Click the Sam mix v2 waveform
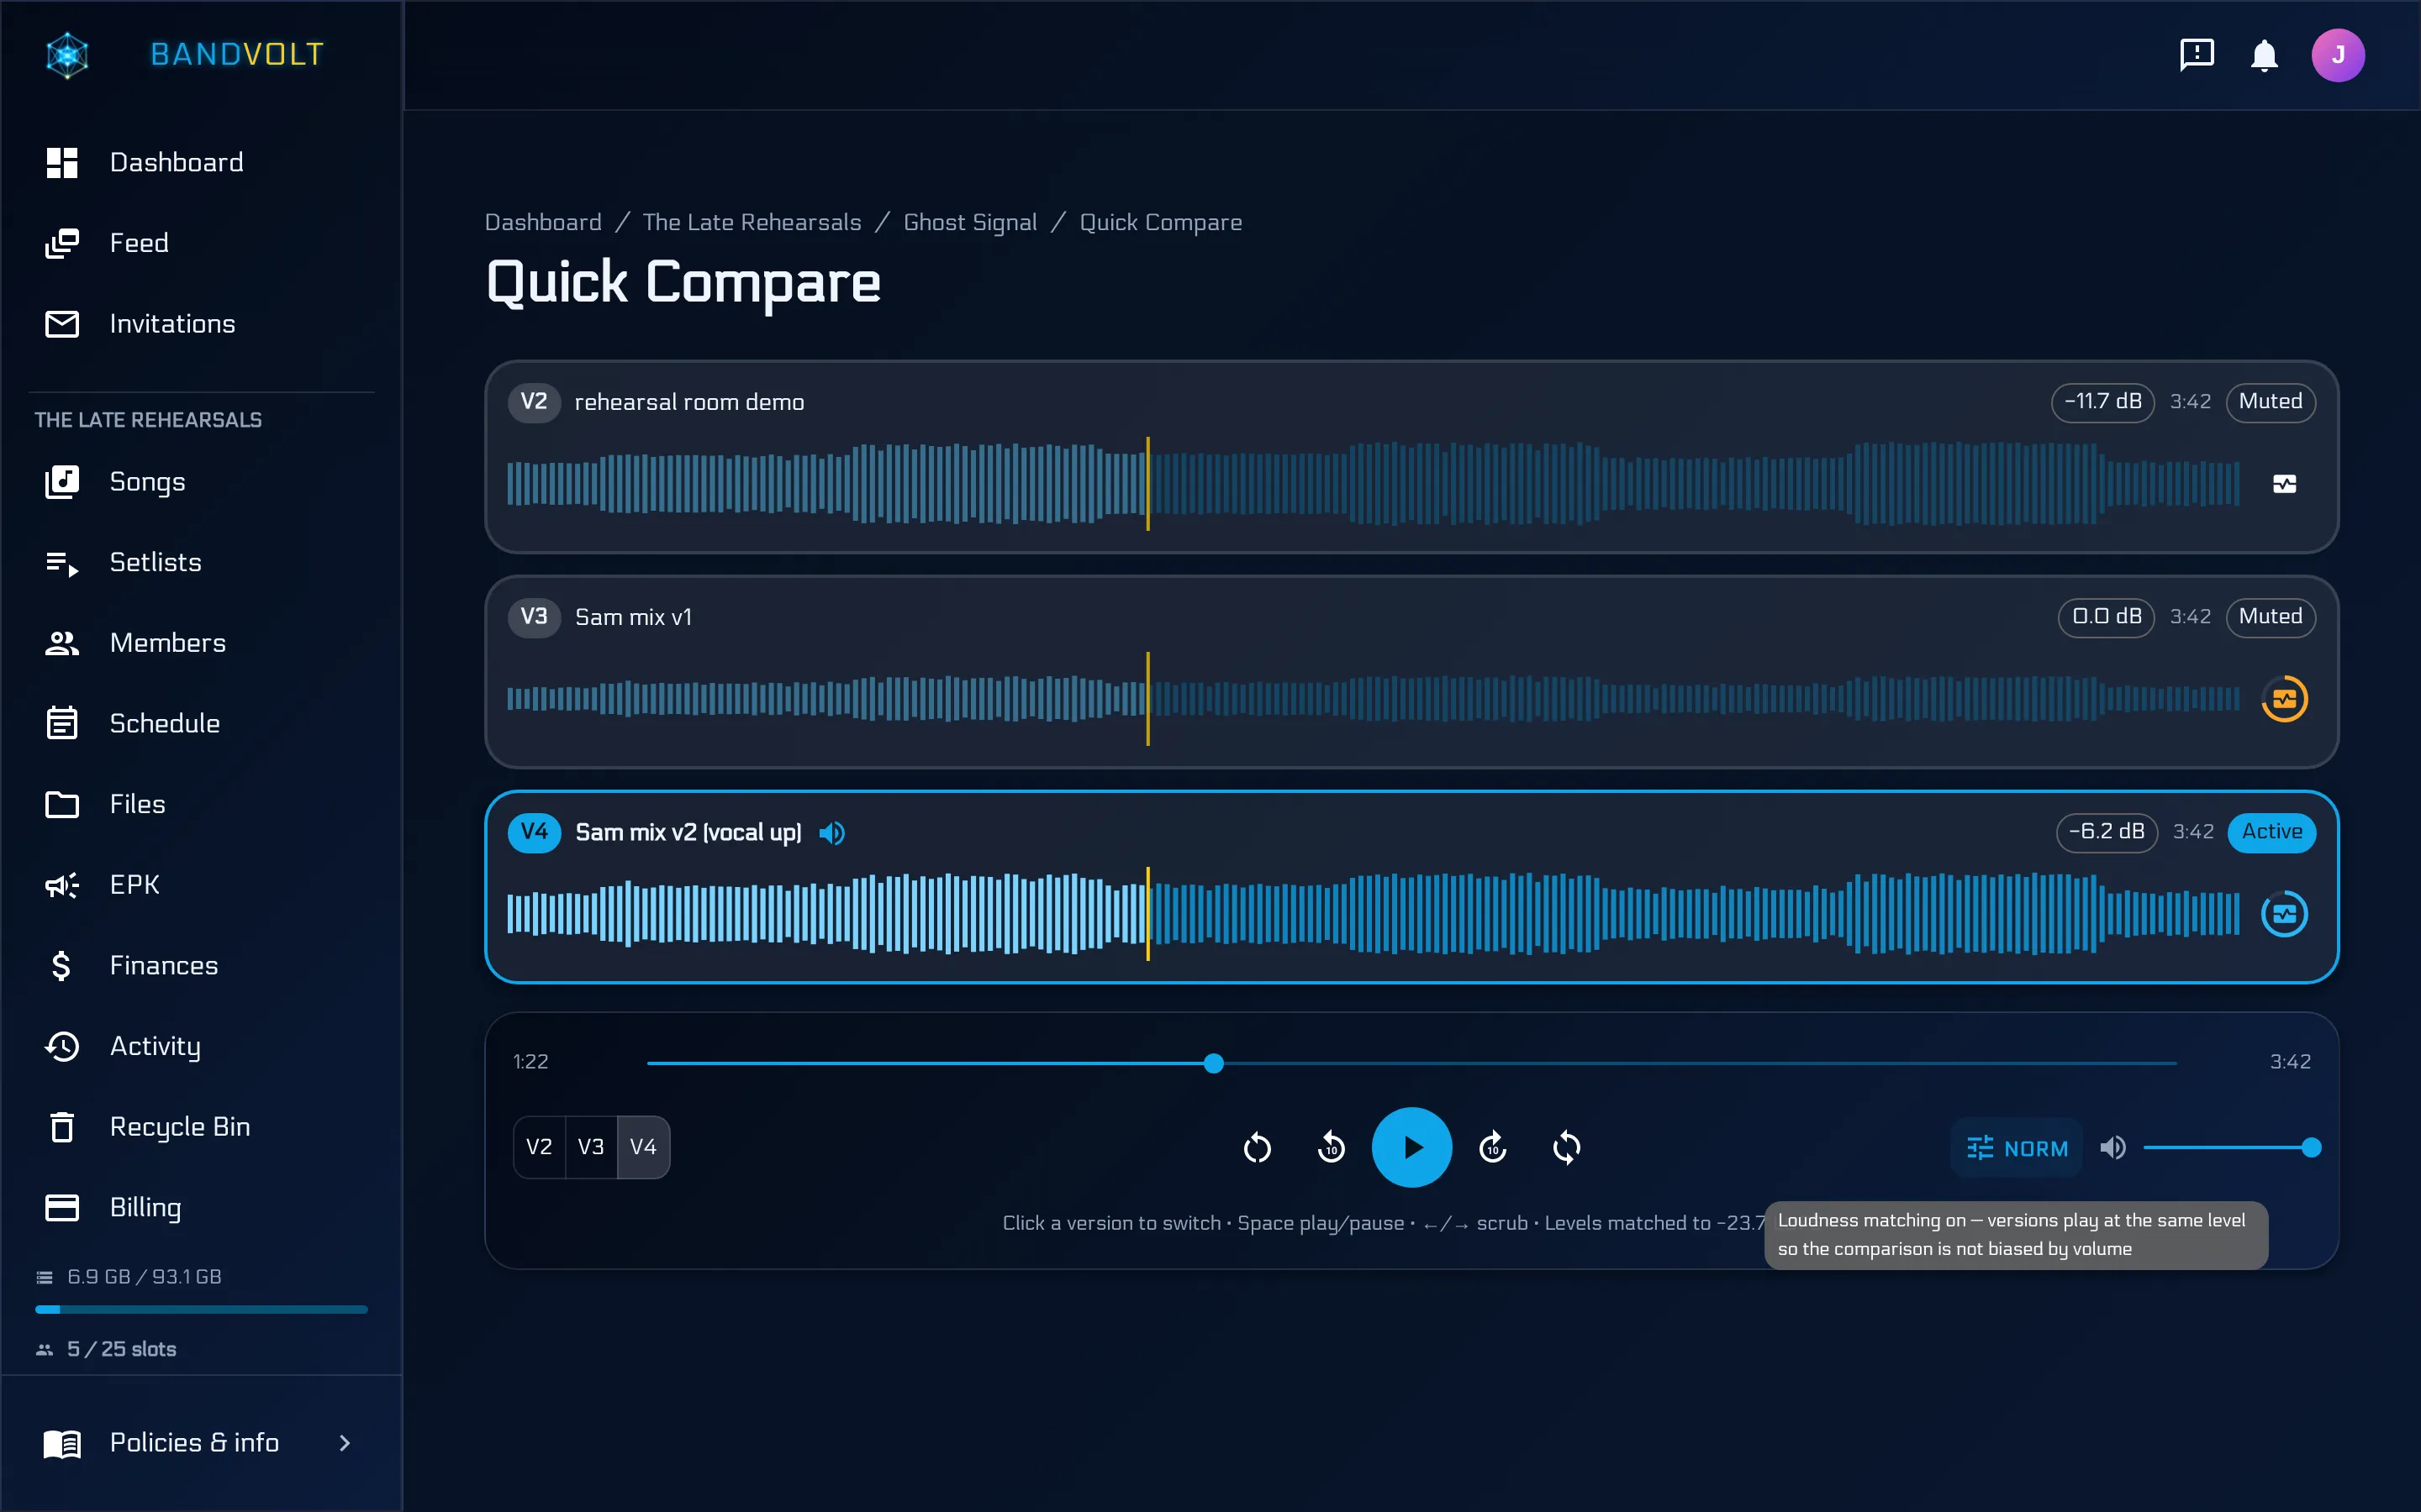 pos(1374,914)
